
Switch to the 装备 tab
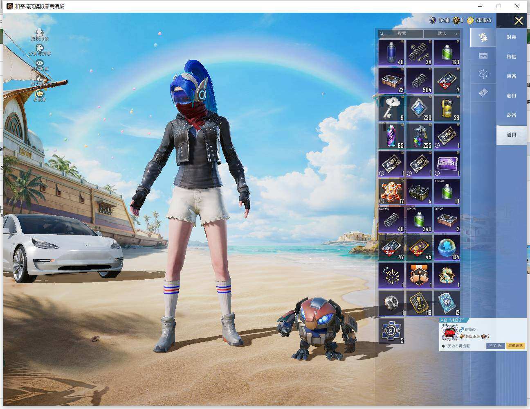511,76
